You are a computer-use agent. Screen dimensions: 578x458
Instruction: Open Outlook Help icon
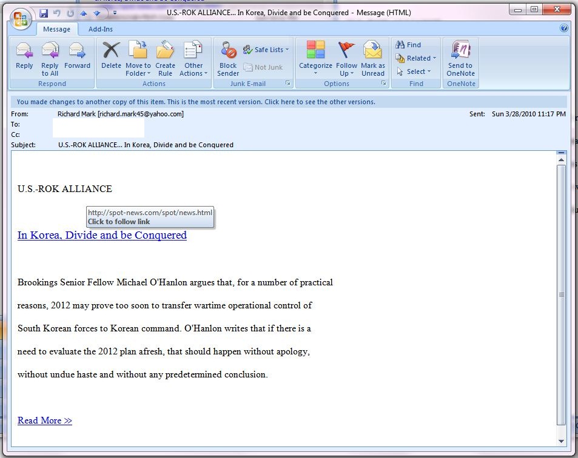pyautogui.click(x=564, y=28)
